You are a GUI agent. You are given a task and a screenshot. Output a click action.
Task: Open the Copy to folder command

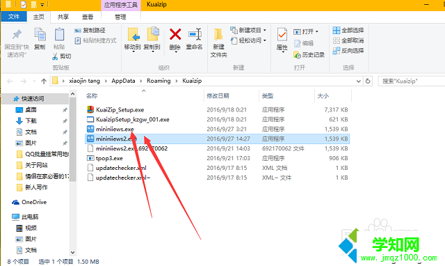click(x=152, y=39)
